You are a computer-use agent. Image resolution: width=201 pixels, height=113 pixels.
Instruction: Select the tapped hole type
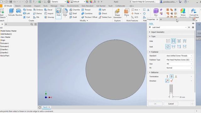179,41
